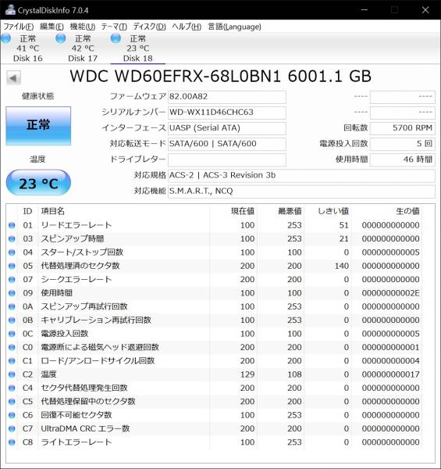Open the 言語(Language) menu
Viewport: 441px width, 469px height.
coord(234,27)
